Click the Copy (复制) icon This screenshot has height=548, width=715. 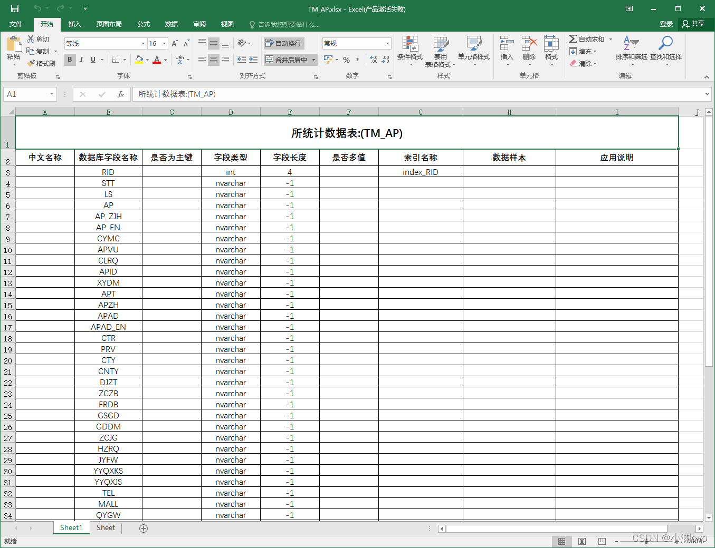point(31,51)
